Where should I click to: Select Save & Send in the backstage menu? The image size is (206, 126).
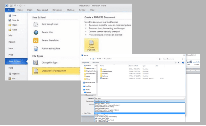tap(16, 61)
